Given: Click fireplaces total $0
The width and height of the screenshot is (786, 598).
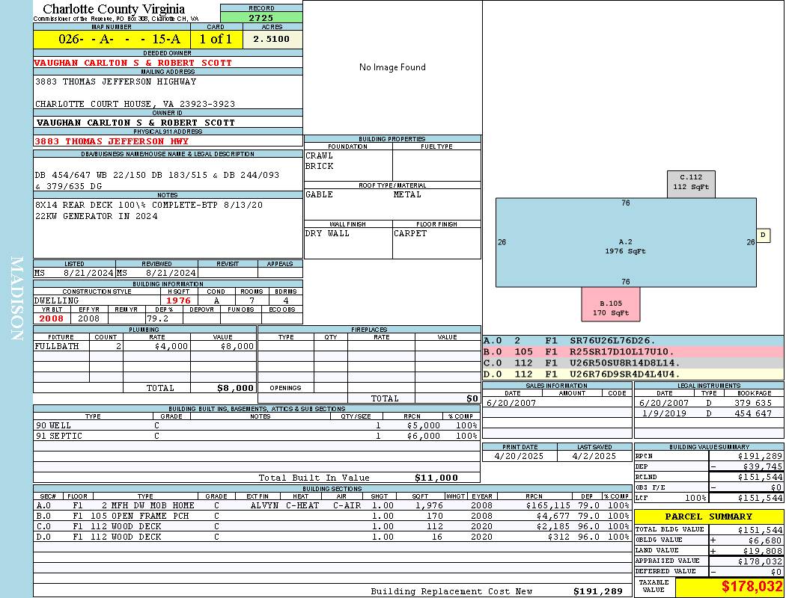Looking at the screenshot, I should tap(472, 399).
